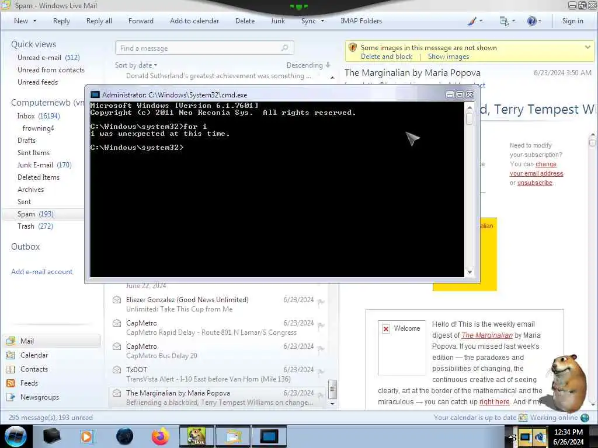
Task: Click the Show images link
Action: pyautogui.click(x=448, y=57)
